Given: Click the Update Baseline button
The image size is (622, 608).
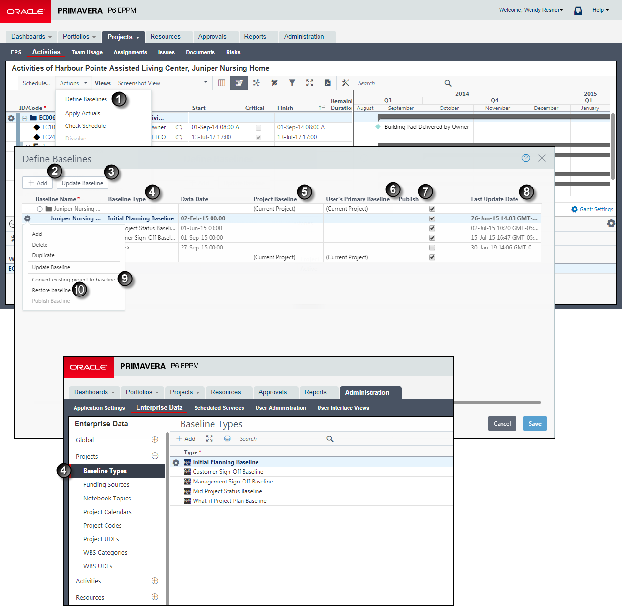Looking at the screenshot, I should (x=82, y=183).
